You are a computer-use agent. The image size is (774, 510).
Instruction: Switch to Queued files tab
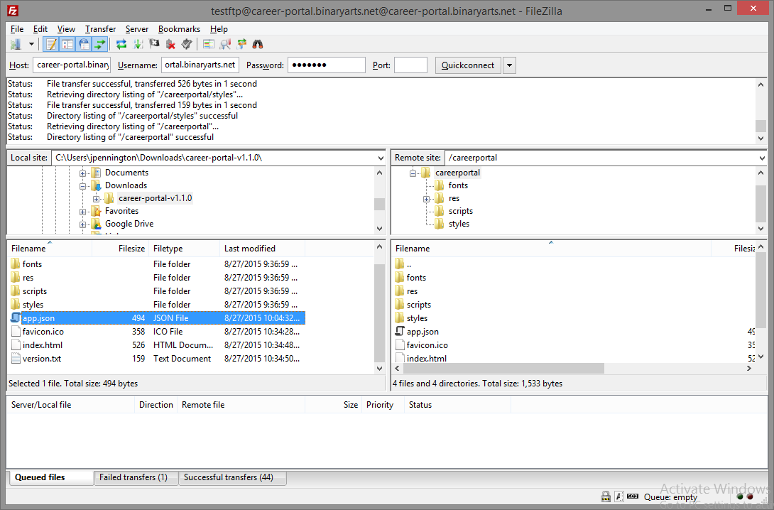pos(51,477)
